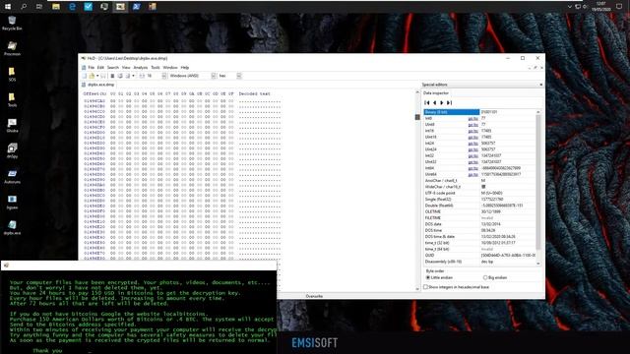Open the Edit menu in HxD
The image size is (630, 354).
(100, 68)
